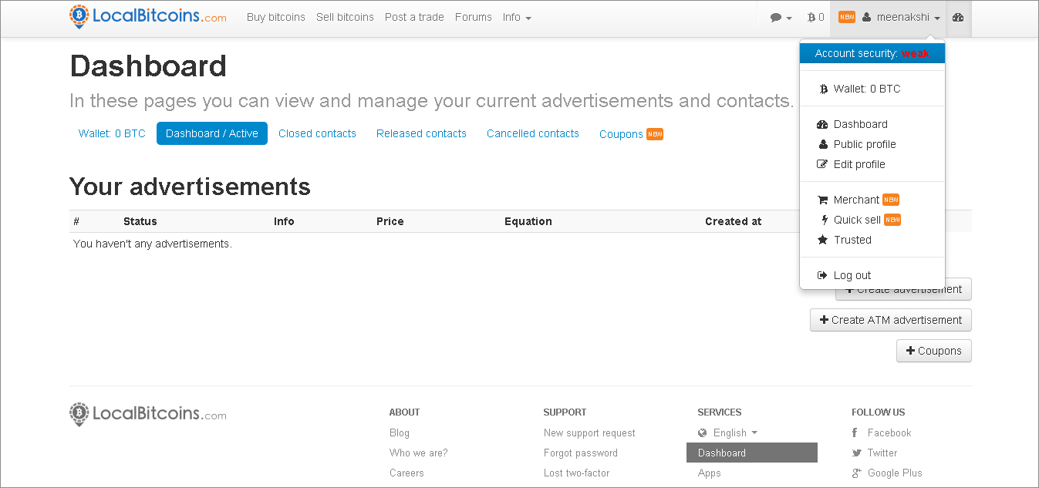Expand the Info dropdown menu
The image size is (1039, 488).
[x=517, y=17]
